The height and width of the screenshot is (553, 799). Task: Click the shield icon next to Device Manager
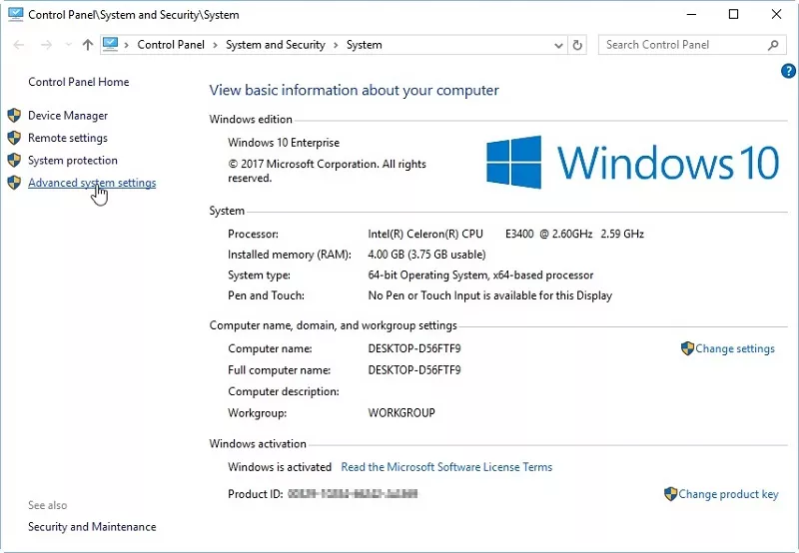coord(14,116)
